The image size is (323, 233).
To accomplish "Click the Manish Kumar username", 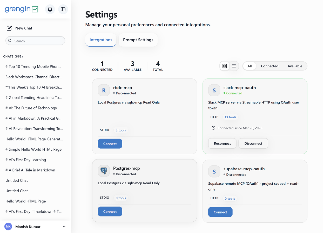I will 28,227.
